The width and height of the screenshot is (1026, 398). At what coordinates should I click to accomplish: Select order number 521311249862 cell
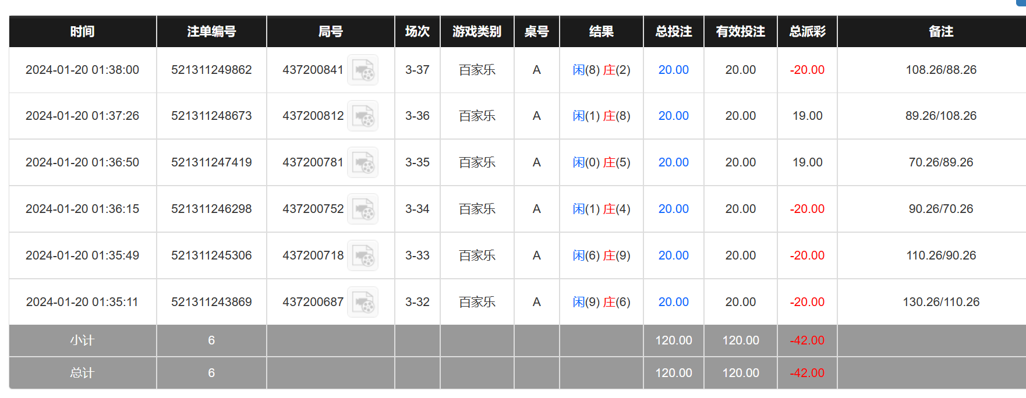[211, 70]
